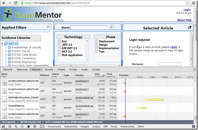Filter requests by Scripts
This screenshot has width=198, height=130.
click(x=96, y=127)
